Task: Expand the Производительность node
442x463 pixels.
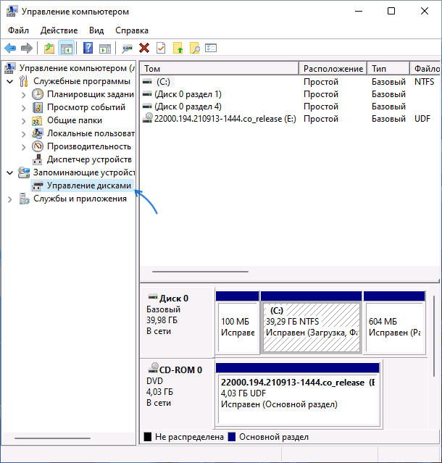Action: pos(24,147)
